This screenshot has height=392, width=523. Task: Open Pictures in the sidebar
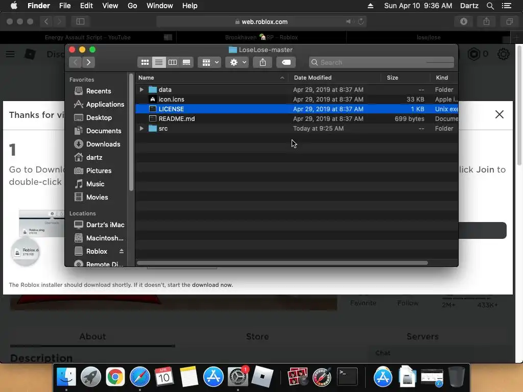pos(93,170)
